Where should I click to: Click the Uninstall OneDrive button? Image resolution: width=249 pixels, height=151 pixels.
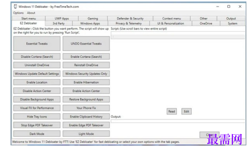37,65
